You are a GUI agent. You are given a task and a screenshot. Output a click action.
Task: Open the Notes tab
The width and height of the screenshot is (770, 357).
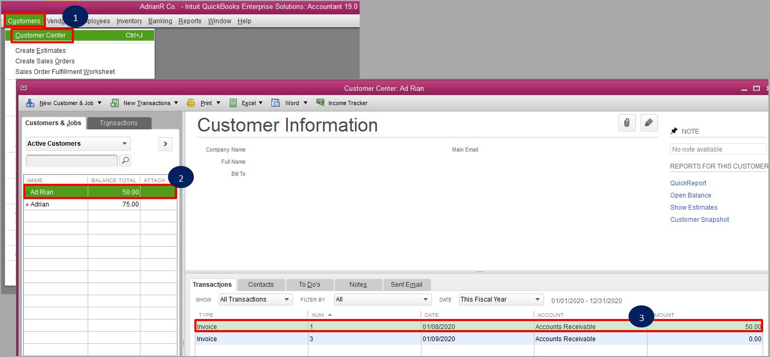[x=358, y=285]
